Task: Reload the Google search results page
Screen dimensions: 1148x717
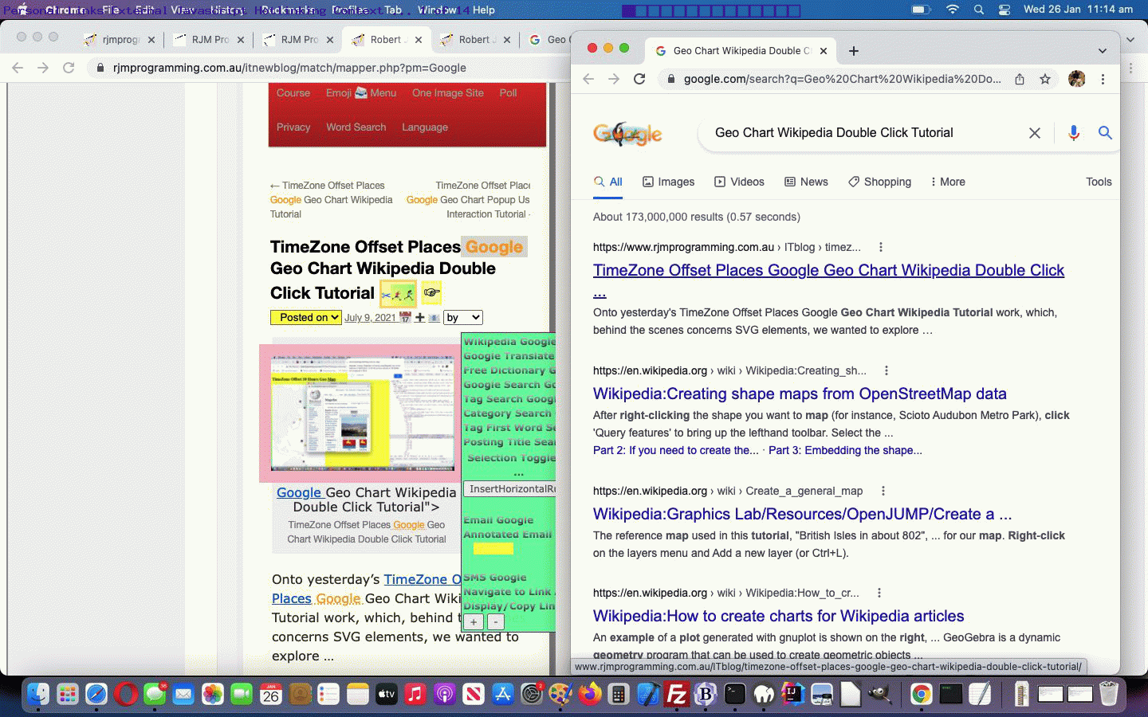Action: (x=639, y=79)
